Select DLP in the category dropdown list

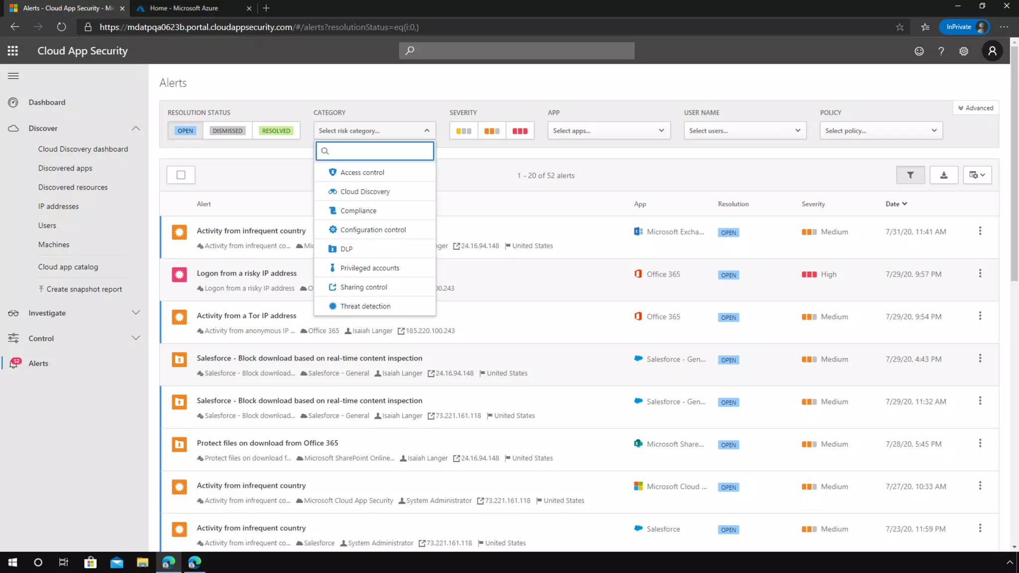(346, 249)
